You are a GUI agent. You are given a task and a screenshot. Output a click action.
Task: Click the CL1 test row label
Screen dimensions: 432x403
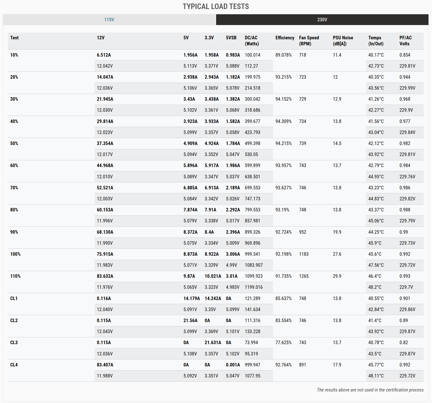click(x=14, y=299)
